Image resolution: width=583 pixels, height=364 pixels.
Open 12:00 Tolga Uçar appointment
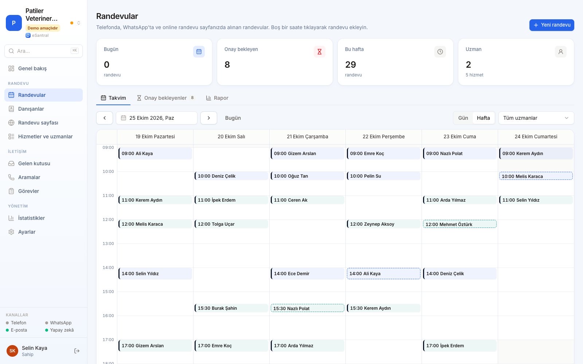231,224
